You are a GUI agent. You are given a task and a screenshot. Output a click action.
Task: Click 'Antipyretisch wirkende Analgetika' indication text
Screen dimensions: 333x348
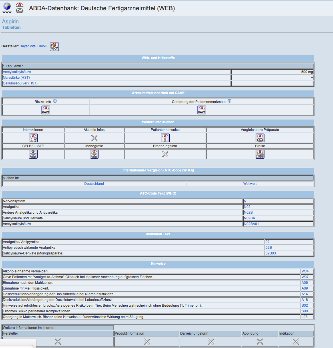point(29,248)
